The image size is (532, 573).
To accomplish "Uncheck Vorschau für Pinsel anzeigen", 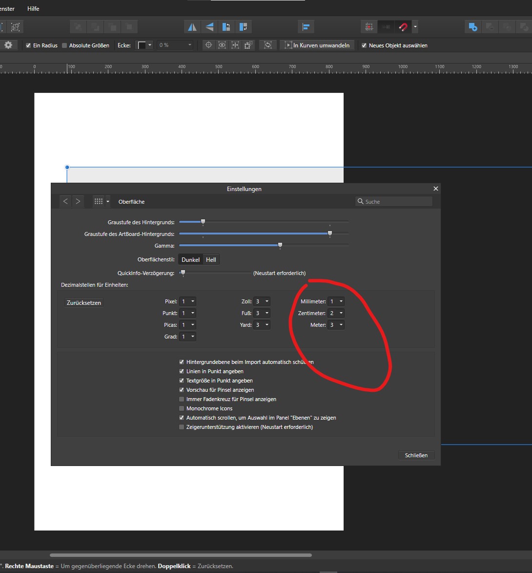I will [182, 390].
